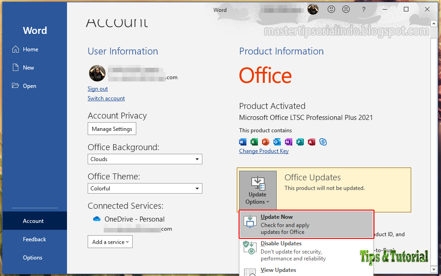Click the Product Activated text
Screen dimensions: 441x276
pos(272,106)
